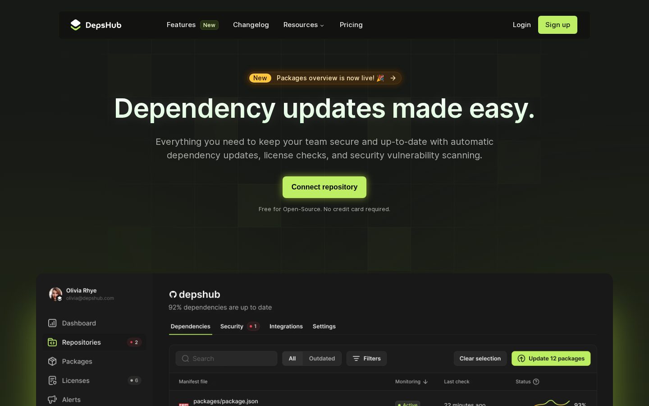Viewport: 649px width, 406px height.
Task: Sort by Monitoring column arrow
Action: [x=425, y=382]
